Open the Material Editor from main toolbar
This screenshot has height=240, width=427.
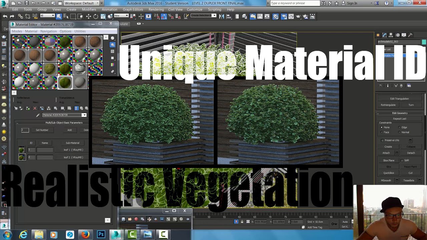276,16
